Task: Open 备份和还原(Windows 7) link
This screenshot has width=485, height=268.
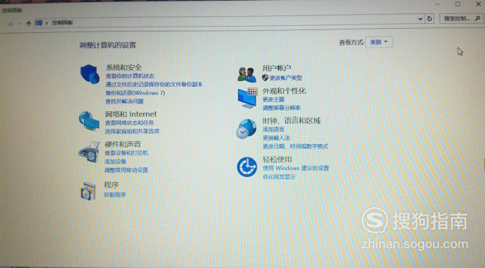Action: 135,93
